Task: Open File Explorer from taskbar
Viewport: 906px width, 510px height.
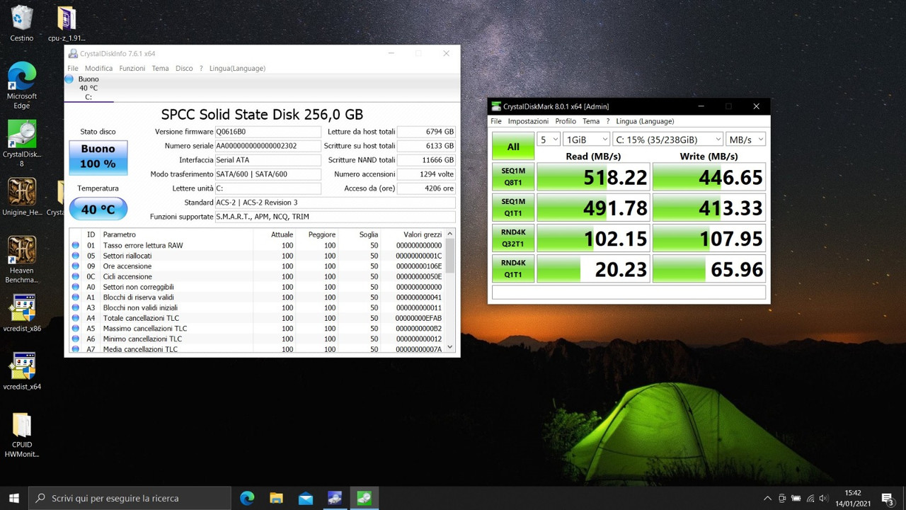Action: [276, 498]
